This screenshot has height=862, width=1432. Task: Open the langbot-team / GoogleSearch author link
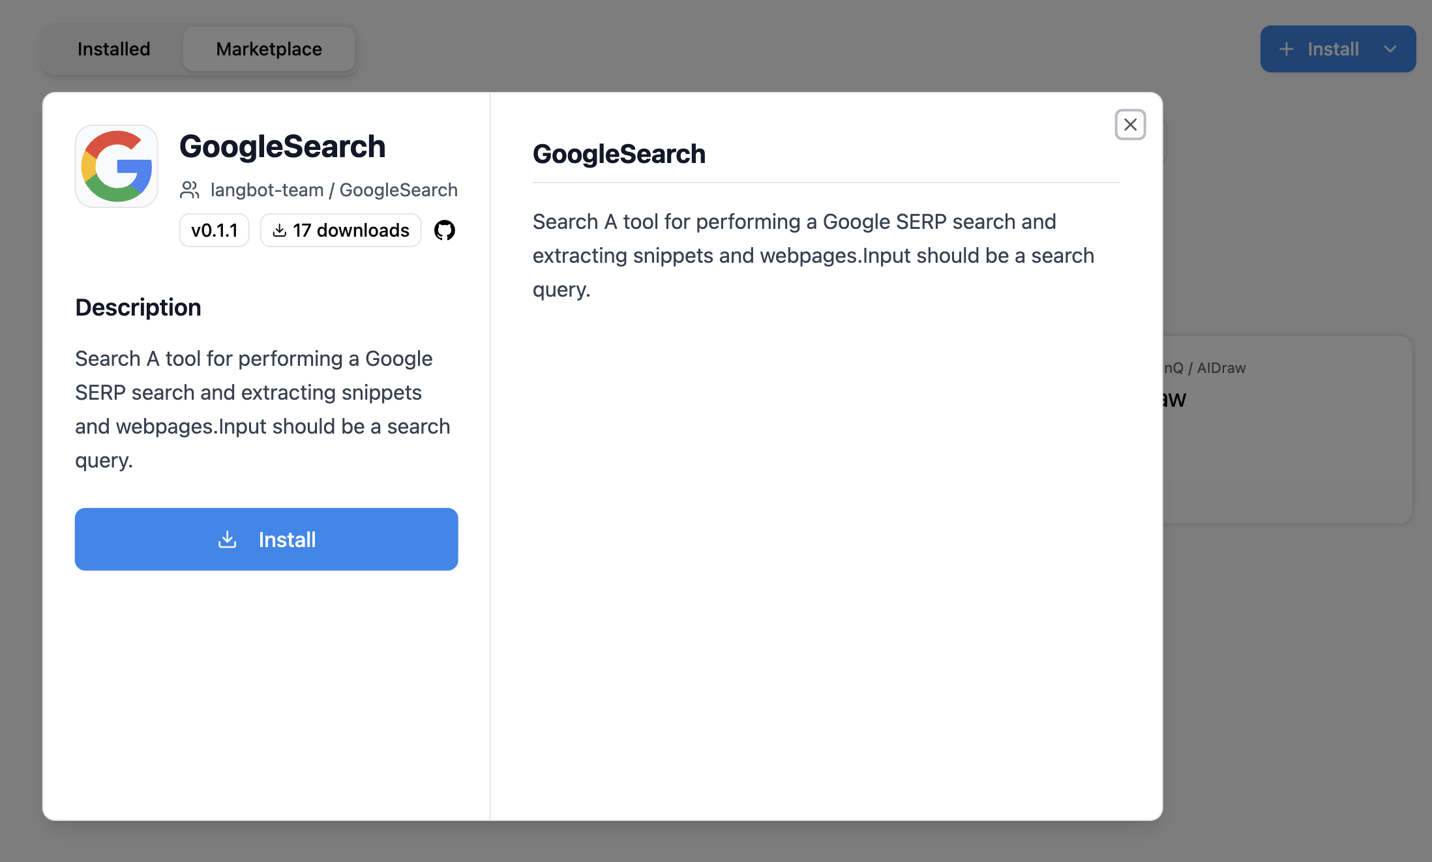pos(333,190)
